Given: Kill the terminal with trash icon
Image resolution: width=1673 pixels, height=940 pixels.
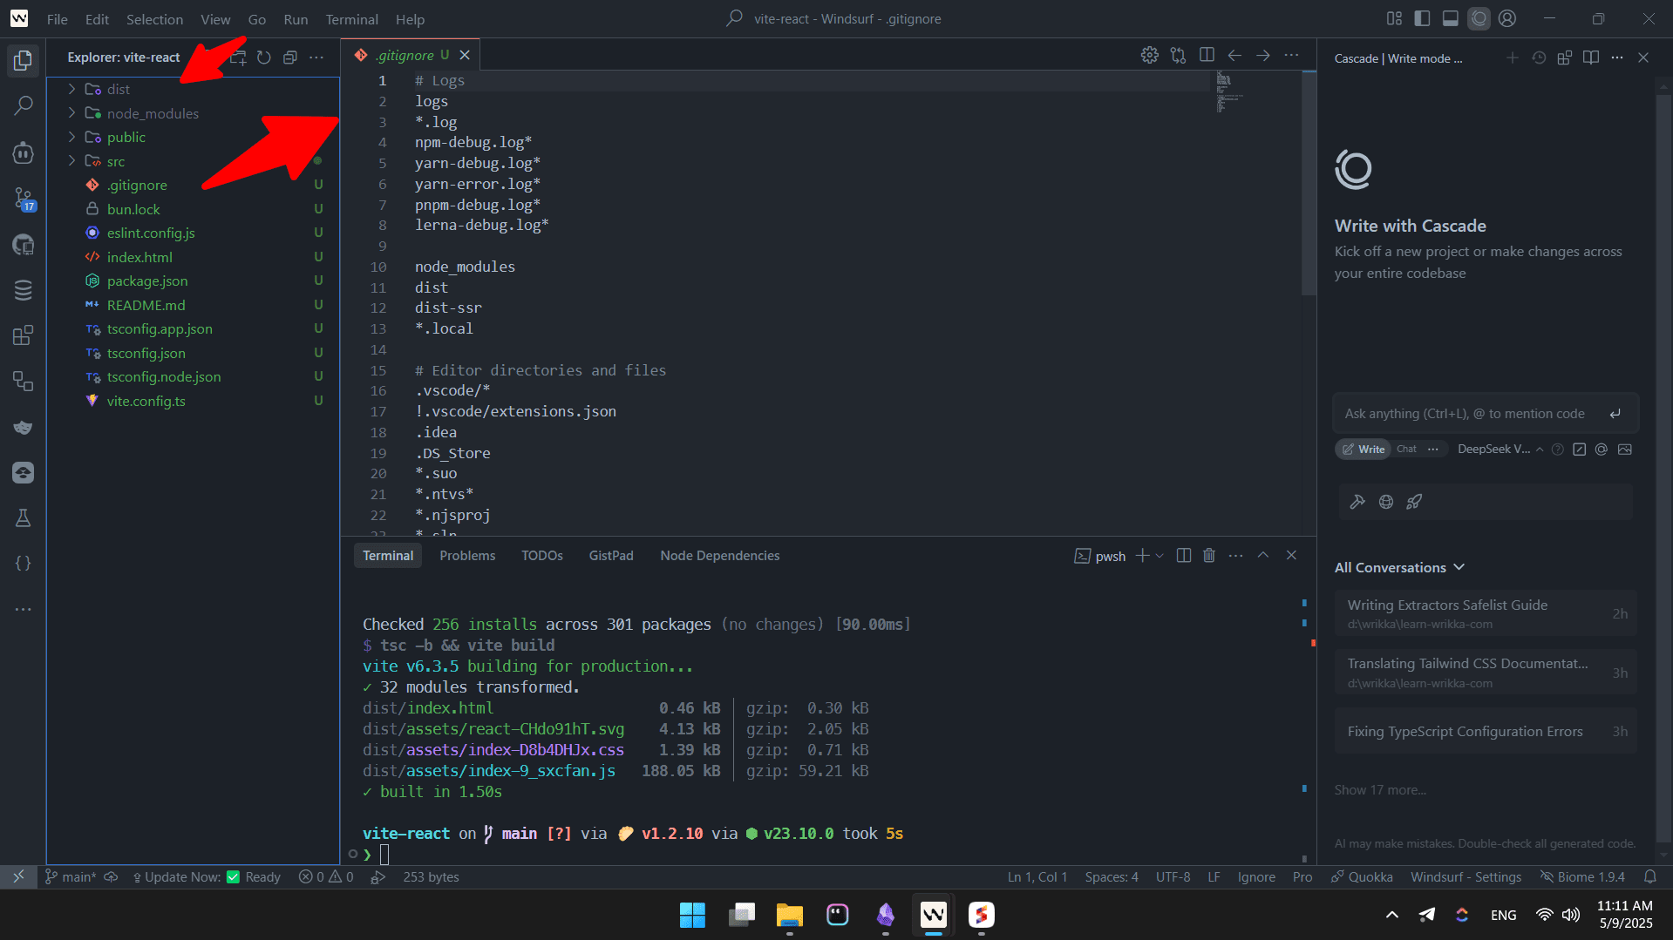Looking at the screenshot, I should 1209,556.
